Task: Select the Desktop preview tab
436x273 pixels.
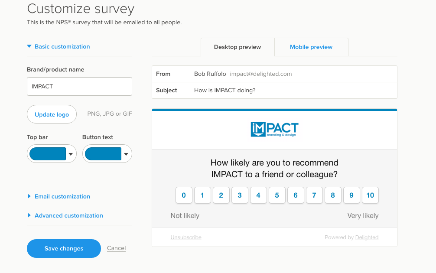Action: pyautogui.click(x=238, y=47)
